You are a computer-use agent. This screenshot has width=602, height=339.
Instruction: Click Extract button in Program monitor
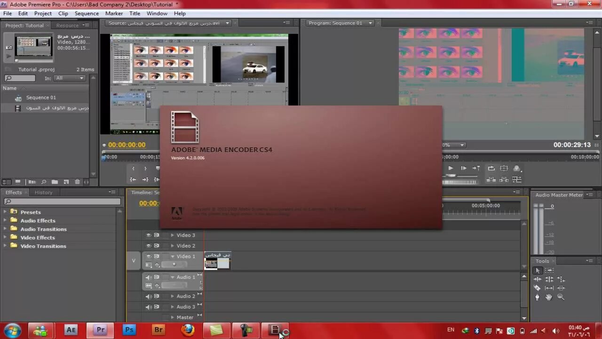pyautogui.click(x=504, y=179)
